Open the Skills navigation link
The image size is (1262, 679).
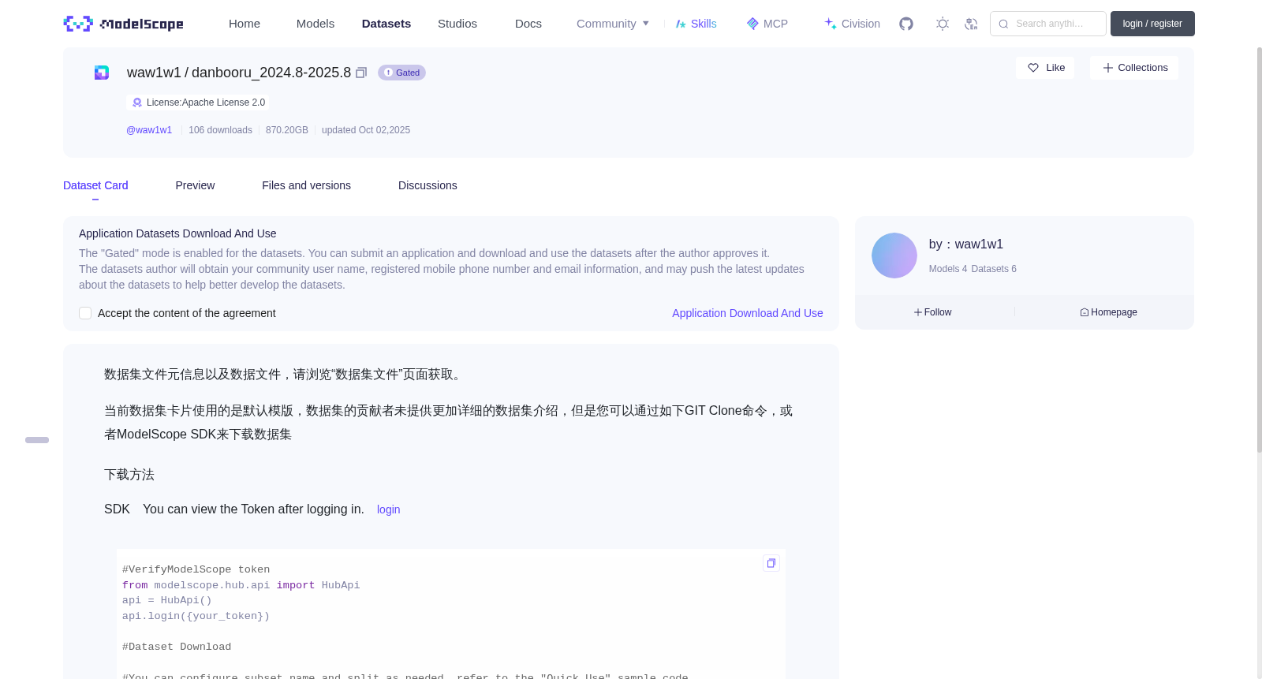point(696,24)
